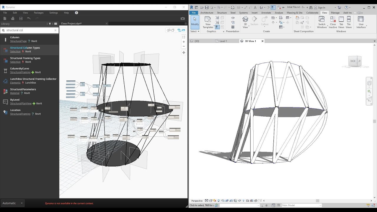This screenshot has width=377, height=212.
Task: Click the BACK face of the ViewCube
Action: coord(353,61)
